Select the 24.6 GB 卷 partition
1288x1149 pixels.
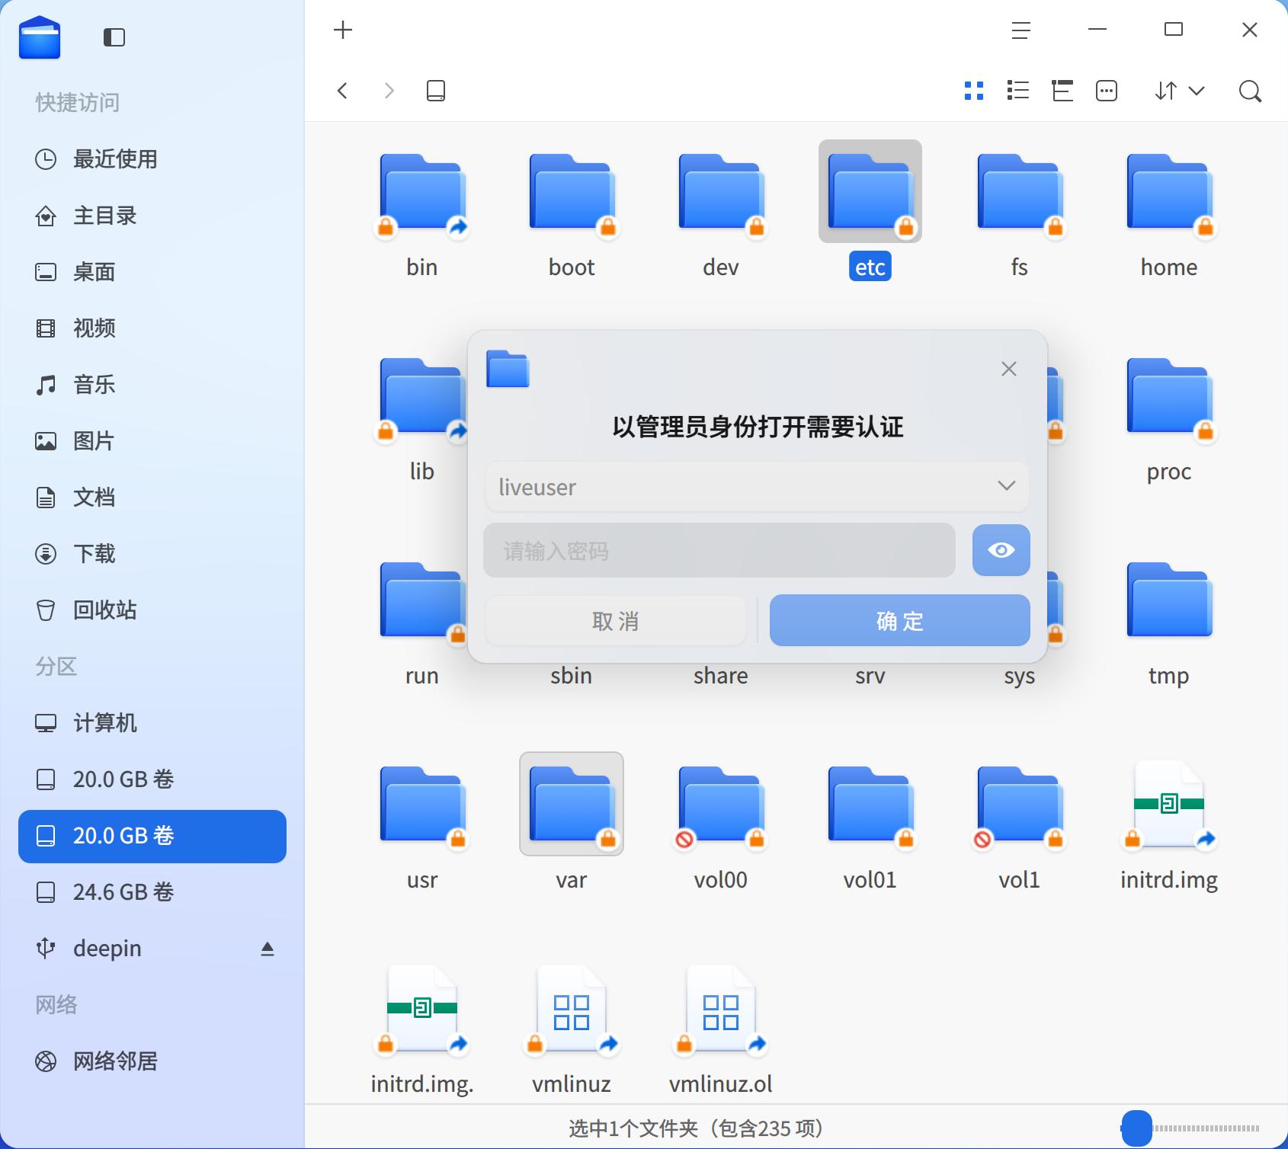point(123,892)
